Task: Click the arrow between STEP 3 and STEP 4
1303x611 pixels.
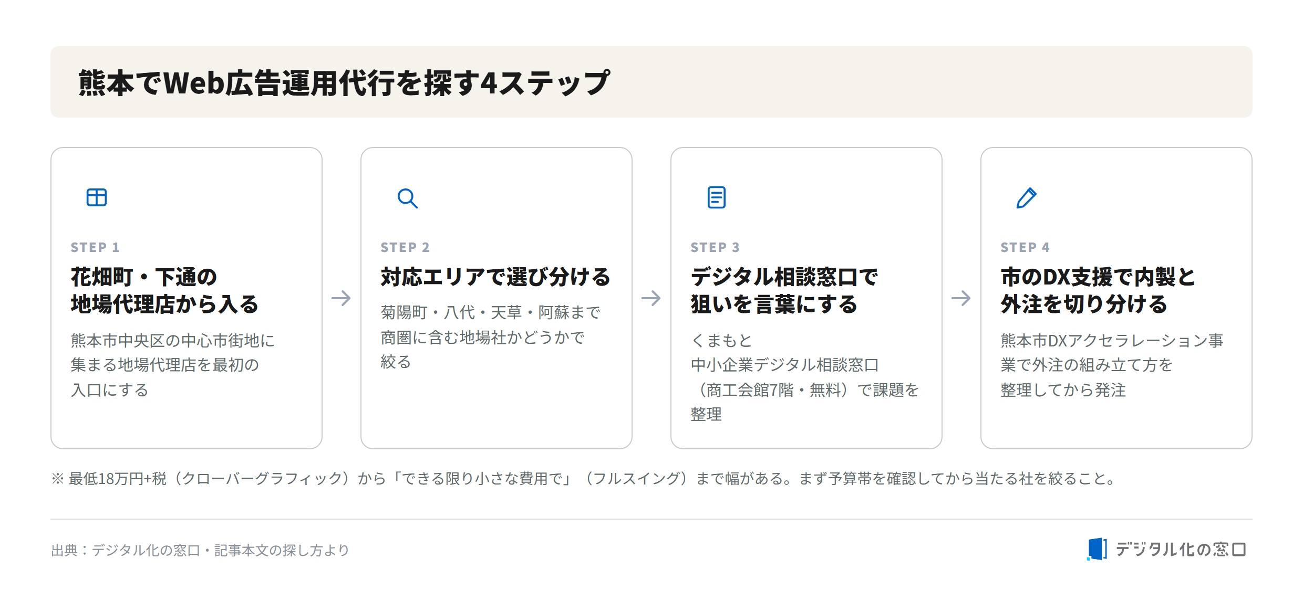Action: click(961, 298)
